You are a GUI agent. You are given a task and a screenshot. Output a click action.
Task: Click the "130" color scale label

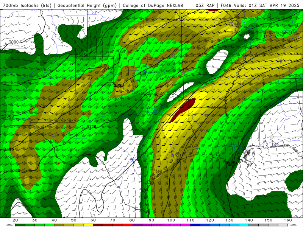[x=230, y=220]
